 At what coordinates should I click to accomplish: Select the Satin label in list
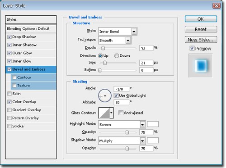point(16,94)
